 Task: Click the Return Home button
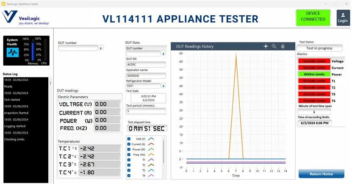point(321,174)
